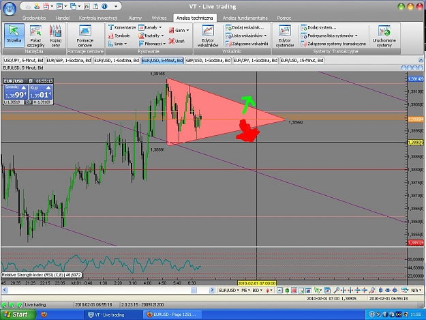
Task: Toggle auto-scroll to chart end icon
Action: point(279,291)
